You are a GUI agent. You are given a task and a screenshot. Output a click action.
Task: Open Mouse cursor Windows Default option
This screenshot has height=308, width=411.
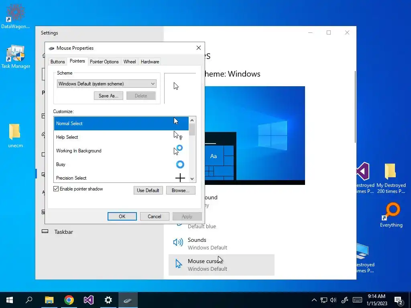coord(222,265)
